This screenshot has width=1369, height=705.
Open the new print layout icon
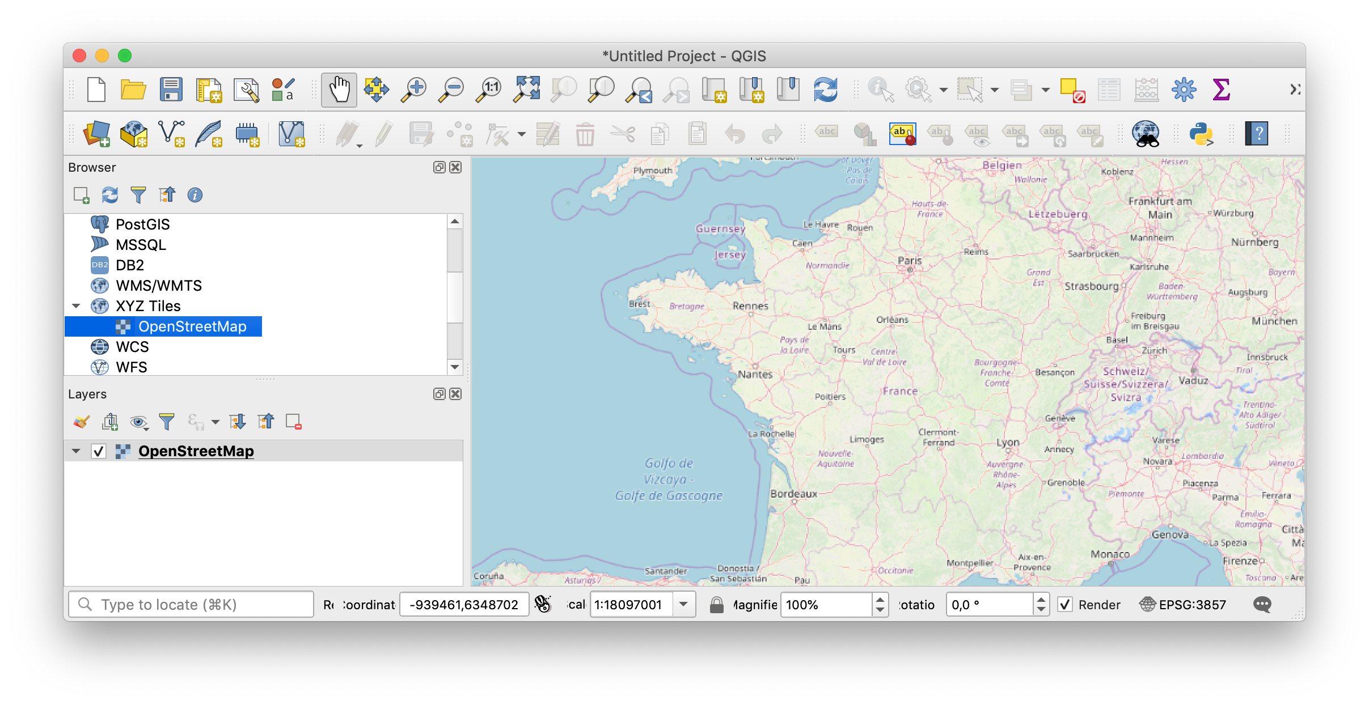click(209, 90)
